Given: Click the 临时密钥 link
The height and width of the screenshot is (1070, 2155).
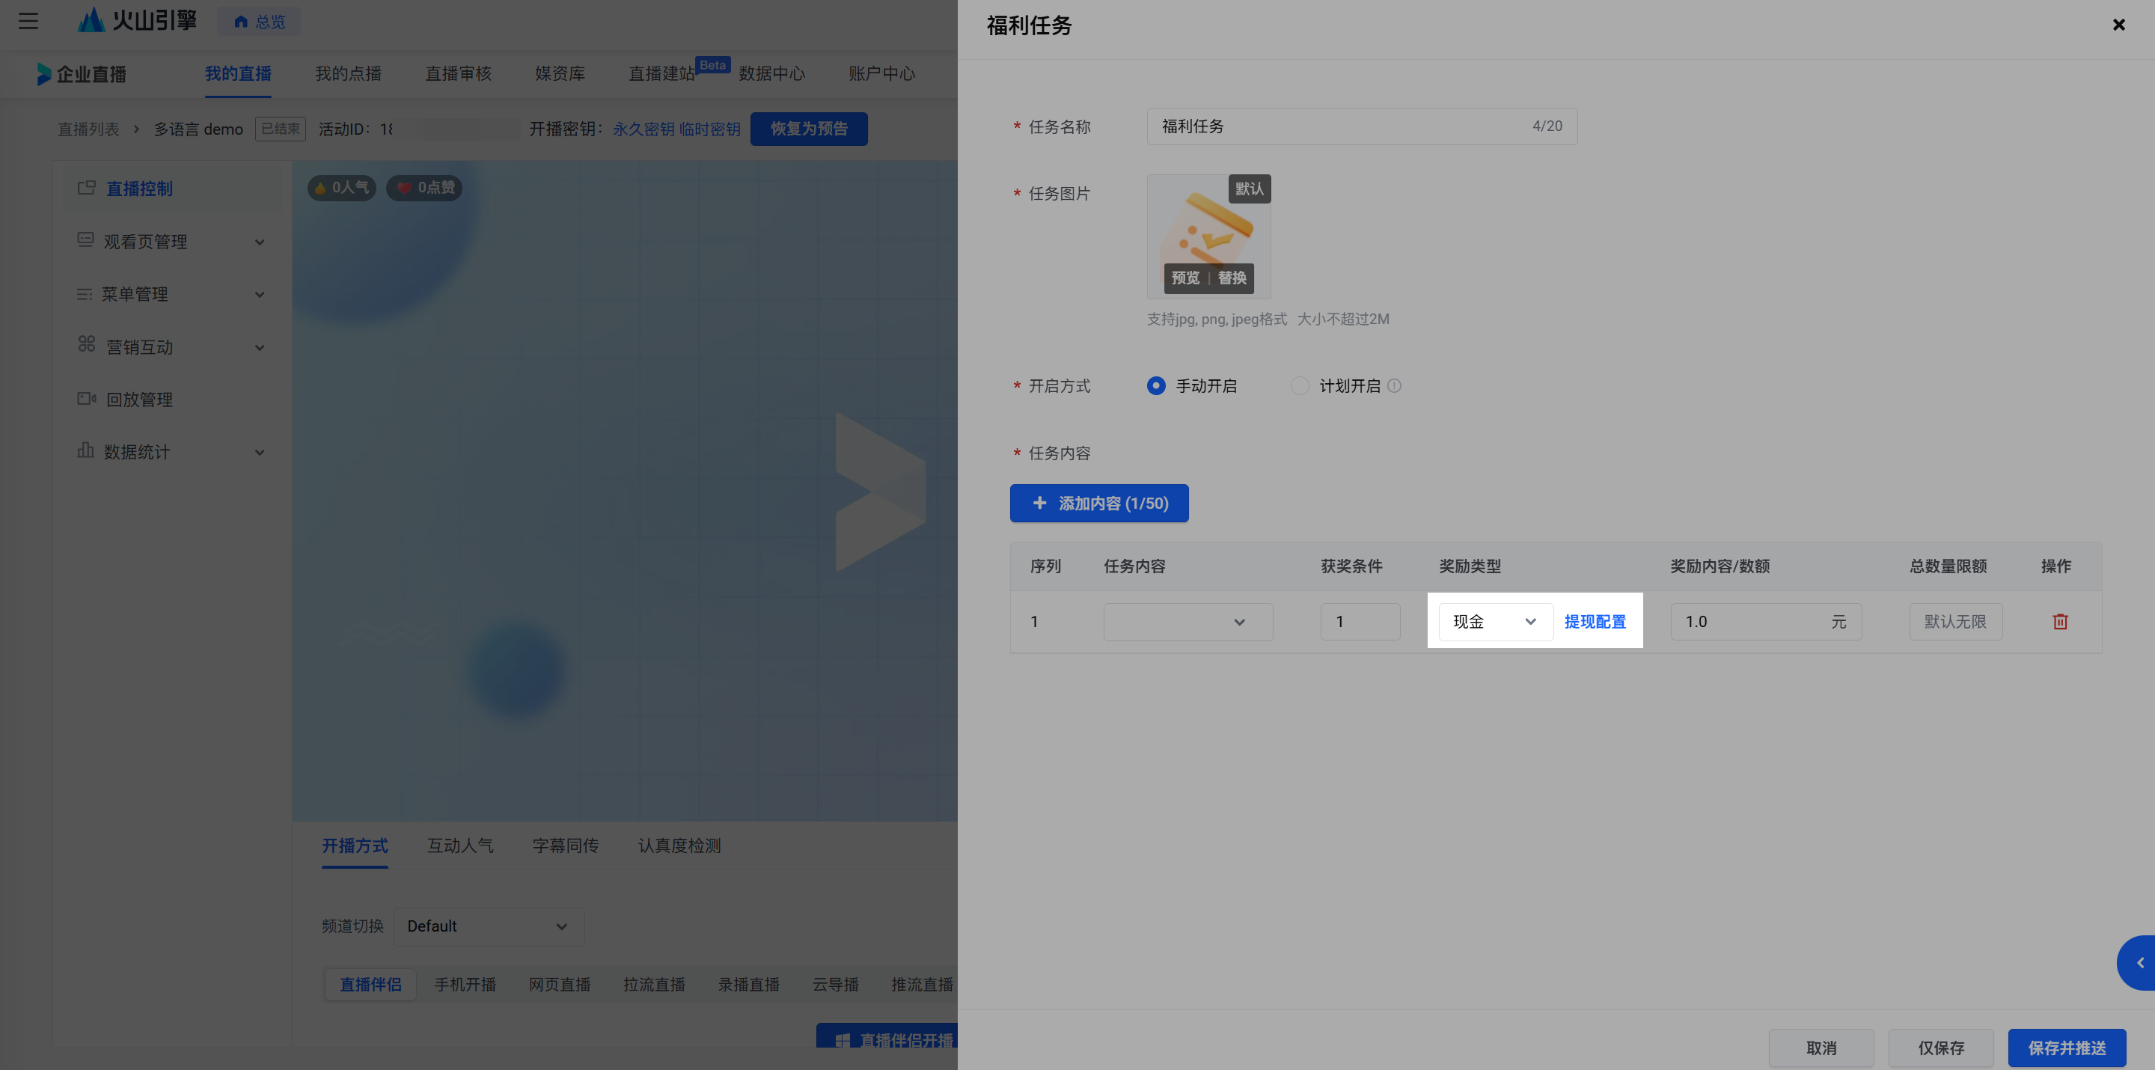Looking at the screenshot, I should (709, 129).
